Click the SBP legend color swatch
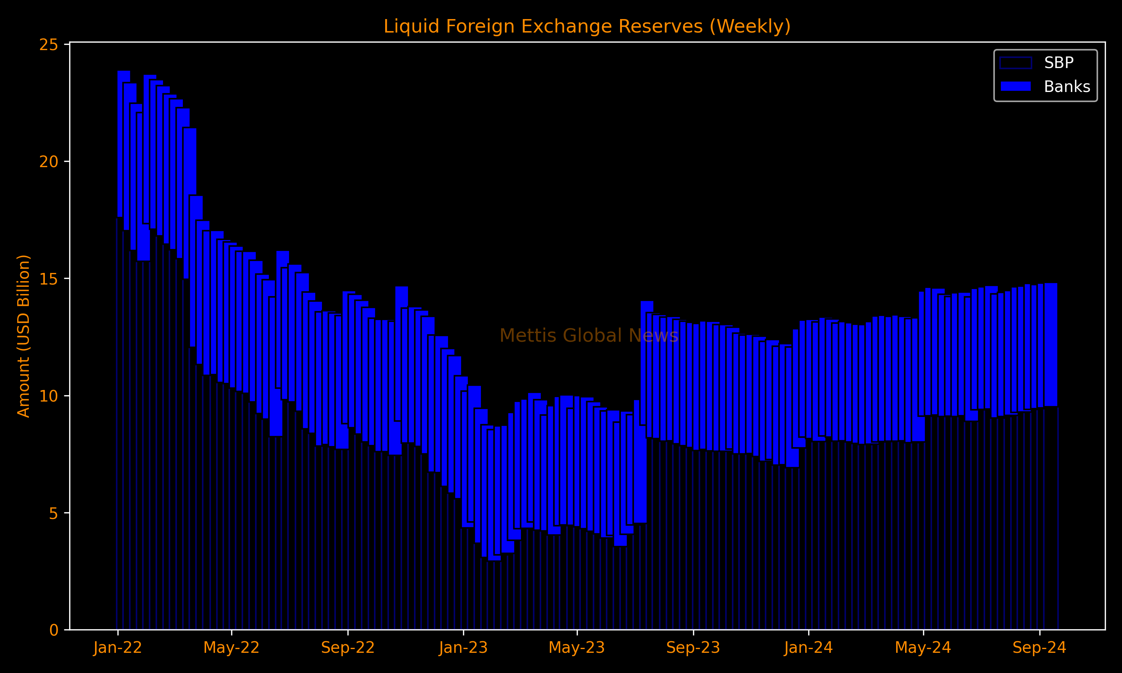1122x673 pixels. click(1015, 62)
